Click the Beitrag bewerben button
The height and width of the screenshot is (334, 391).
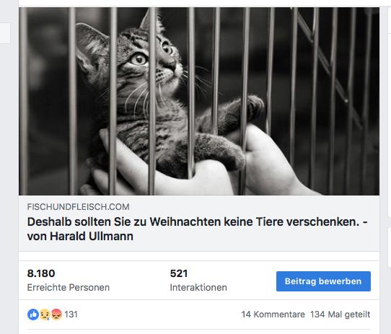[x=323, y=281]
